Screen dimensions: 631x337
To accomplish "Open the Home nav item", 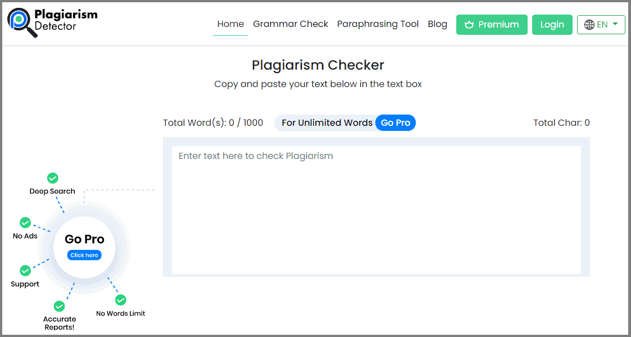I will pyautogui.click(x=230, y=24).
